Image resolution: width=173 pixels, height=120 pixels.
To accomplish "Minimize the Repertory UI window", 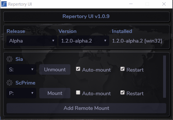I will (x=131, y=4).
